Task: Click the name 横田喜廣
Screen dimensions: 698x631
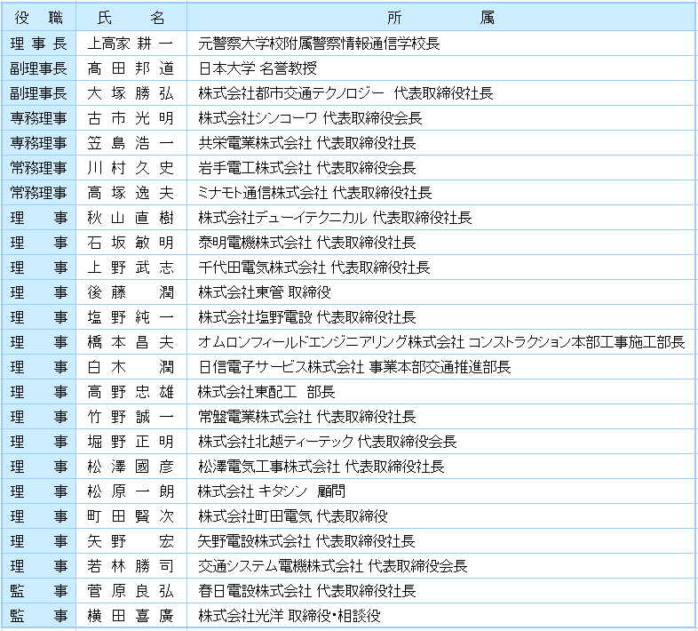Action: (131, 617)
